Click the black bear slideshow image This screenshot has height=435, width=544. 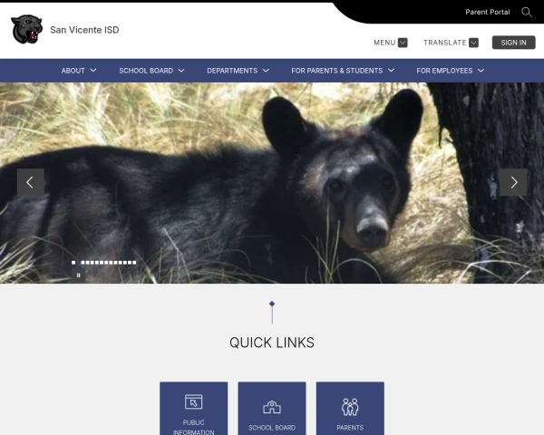(x=272, y=183)
